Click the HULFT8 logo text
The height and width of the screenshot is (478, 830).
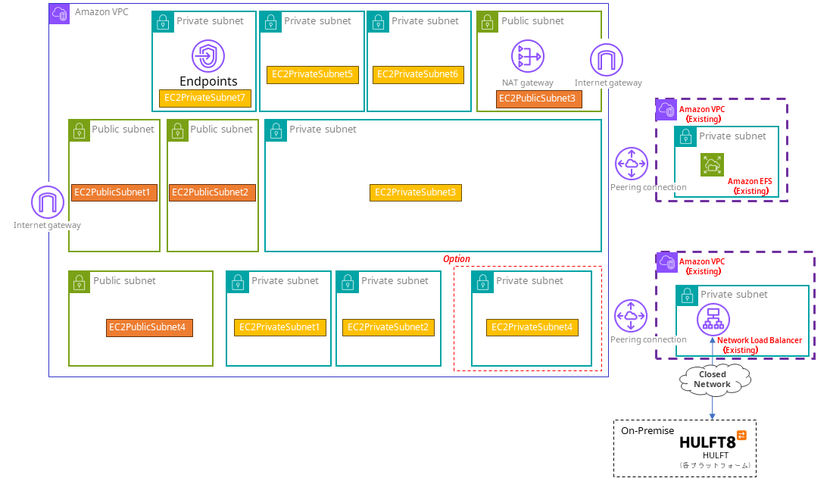[707, 442]
